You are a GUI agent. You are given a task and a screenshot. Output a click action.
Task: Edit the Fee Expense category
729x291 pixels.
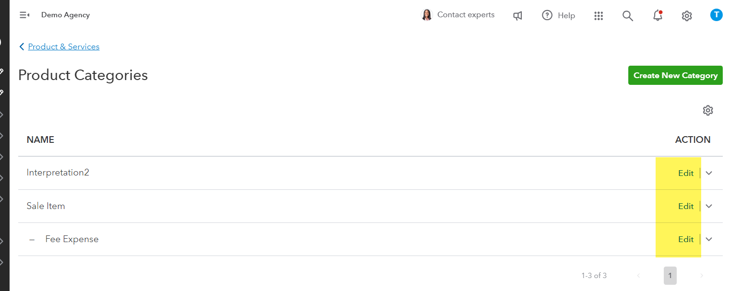(x=686, y=239)
